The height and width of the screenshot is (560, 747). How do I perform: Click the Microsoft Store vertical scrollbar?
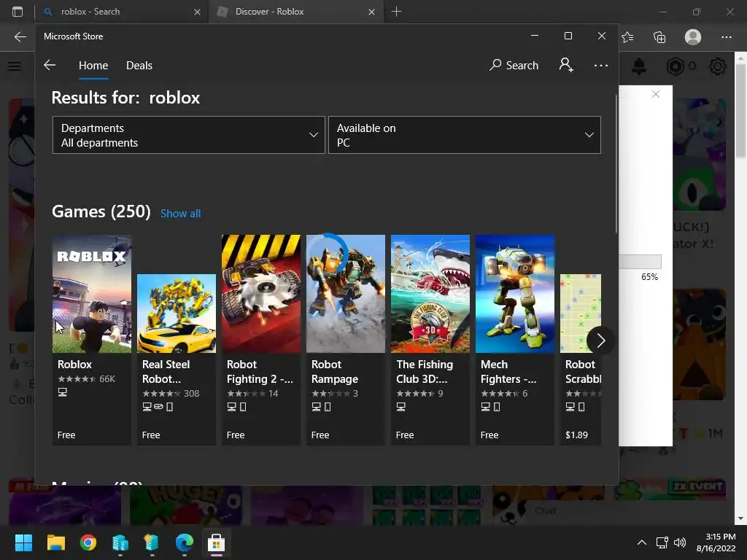click(x=616, y=163)
